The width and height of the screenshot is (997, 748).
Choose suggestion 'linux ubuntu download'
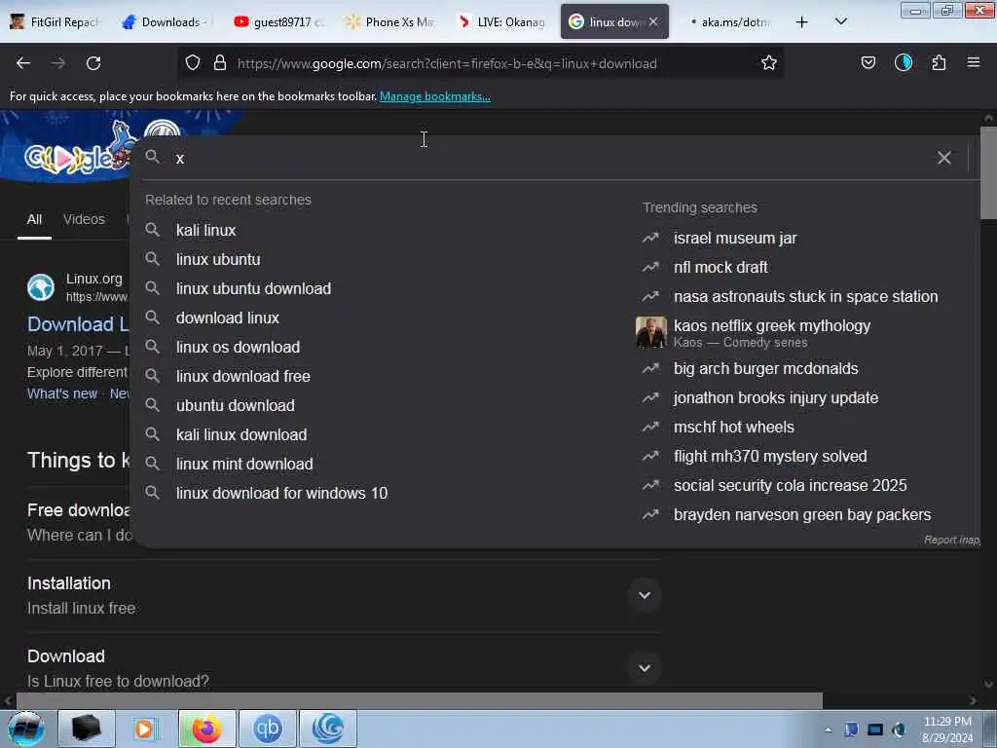point(254,288)
